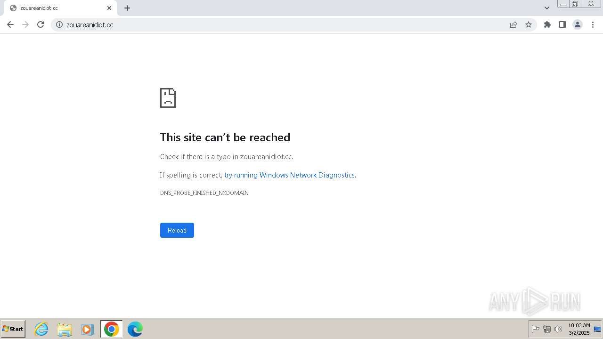Open the Extensions puzzle icon
Image resolution: width=603 pixels, height=339 pixels.
(547, 24)
